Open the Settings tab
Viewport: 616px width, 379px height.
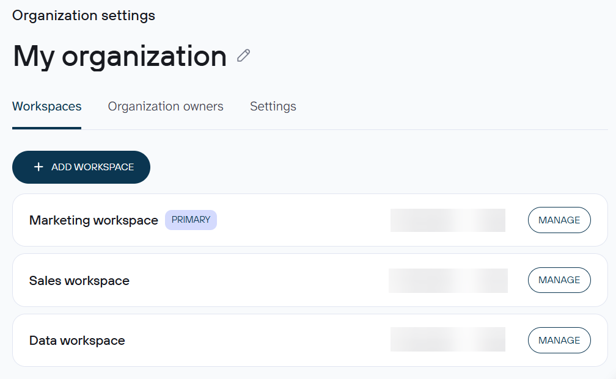273,106
